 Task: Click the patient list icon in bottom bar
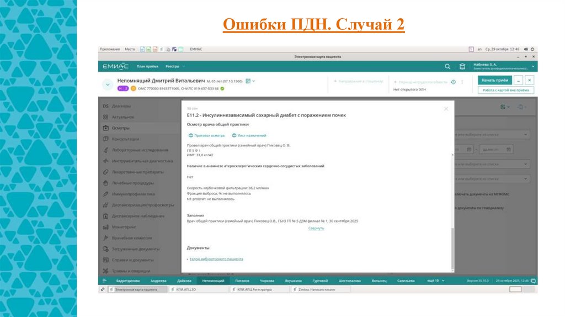(x=104, y=281)
